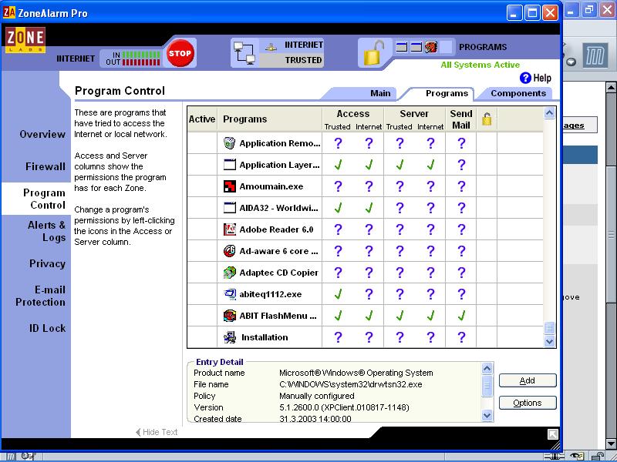617x462 pixels.
Task: Click the background window's vertical scroll up arrow
Action: click(611, 87)
